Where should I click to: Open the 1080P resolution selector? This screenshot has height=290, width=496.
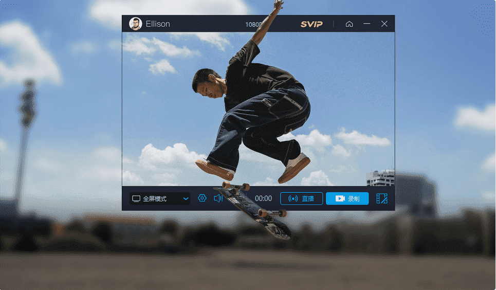click(x=253, y=24)
